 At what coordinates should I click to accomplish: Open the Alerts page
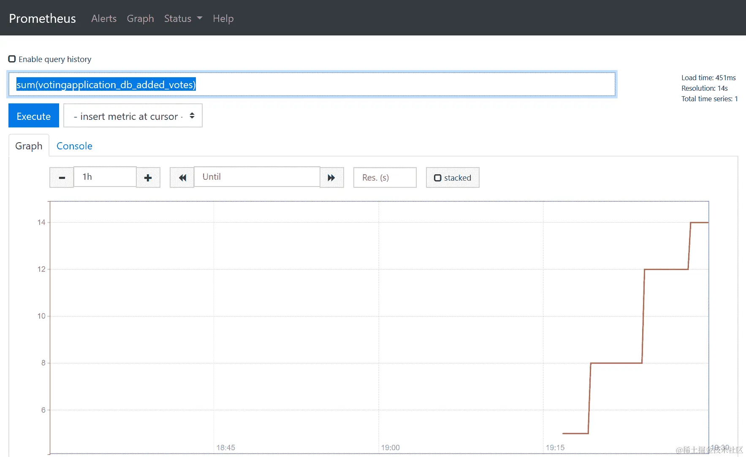[x=104, y=19]
